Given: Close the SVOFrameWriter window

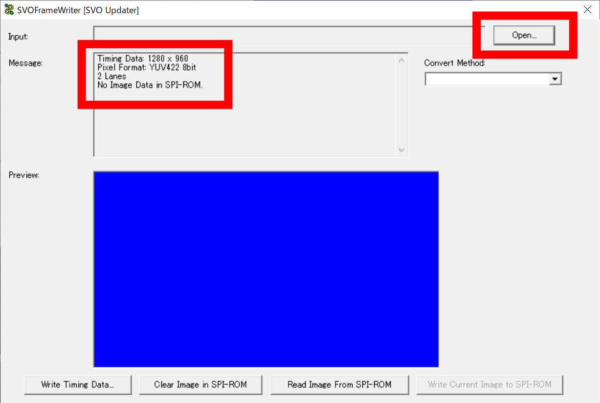Looking at the screenshot, I should click(587, 9).
